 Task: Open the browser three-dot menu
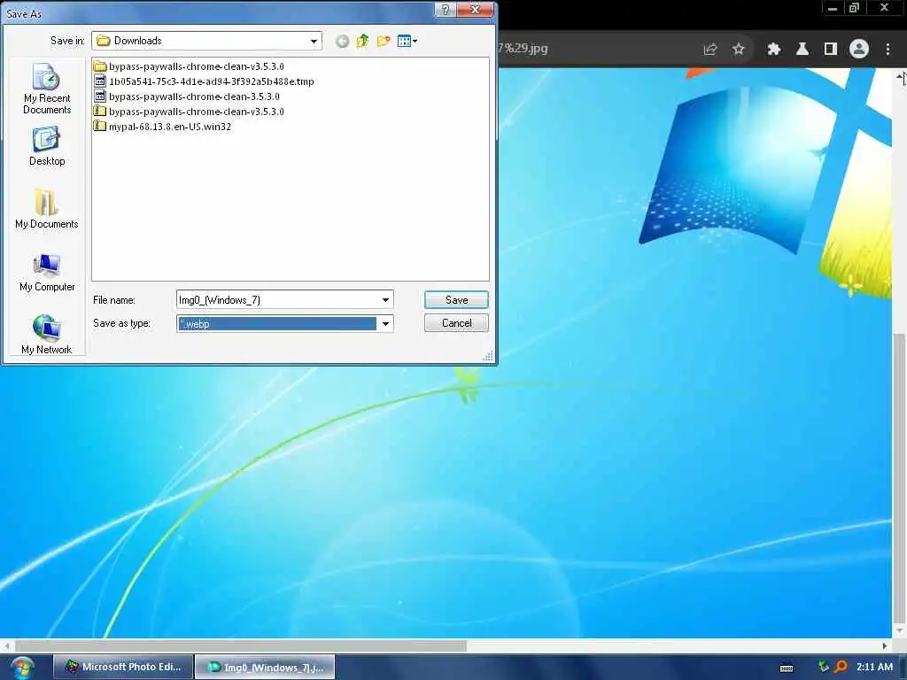pos(888,50)
